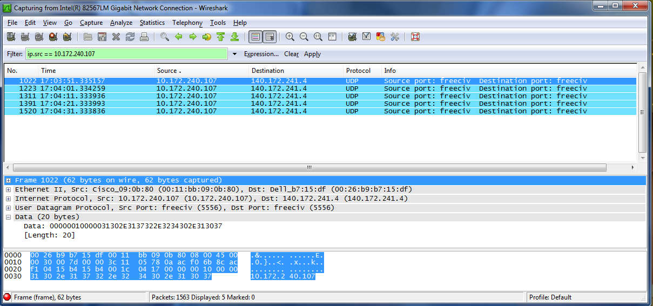
Task: Expand the Ethernet II tree node
Action: (9, 189)
